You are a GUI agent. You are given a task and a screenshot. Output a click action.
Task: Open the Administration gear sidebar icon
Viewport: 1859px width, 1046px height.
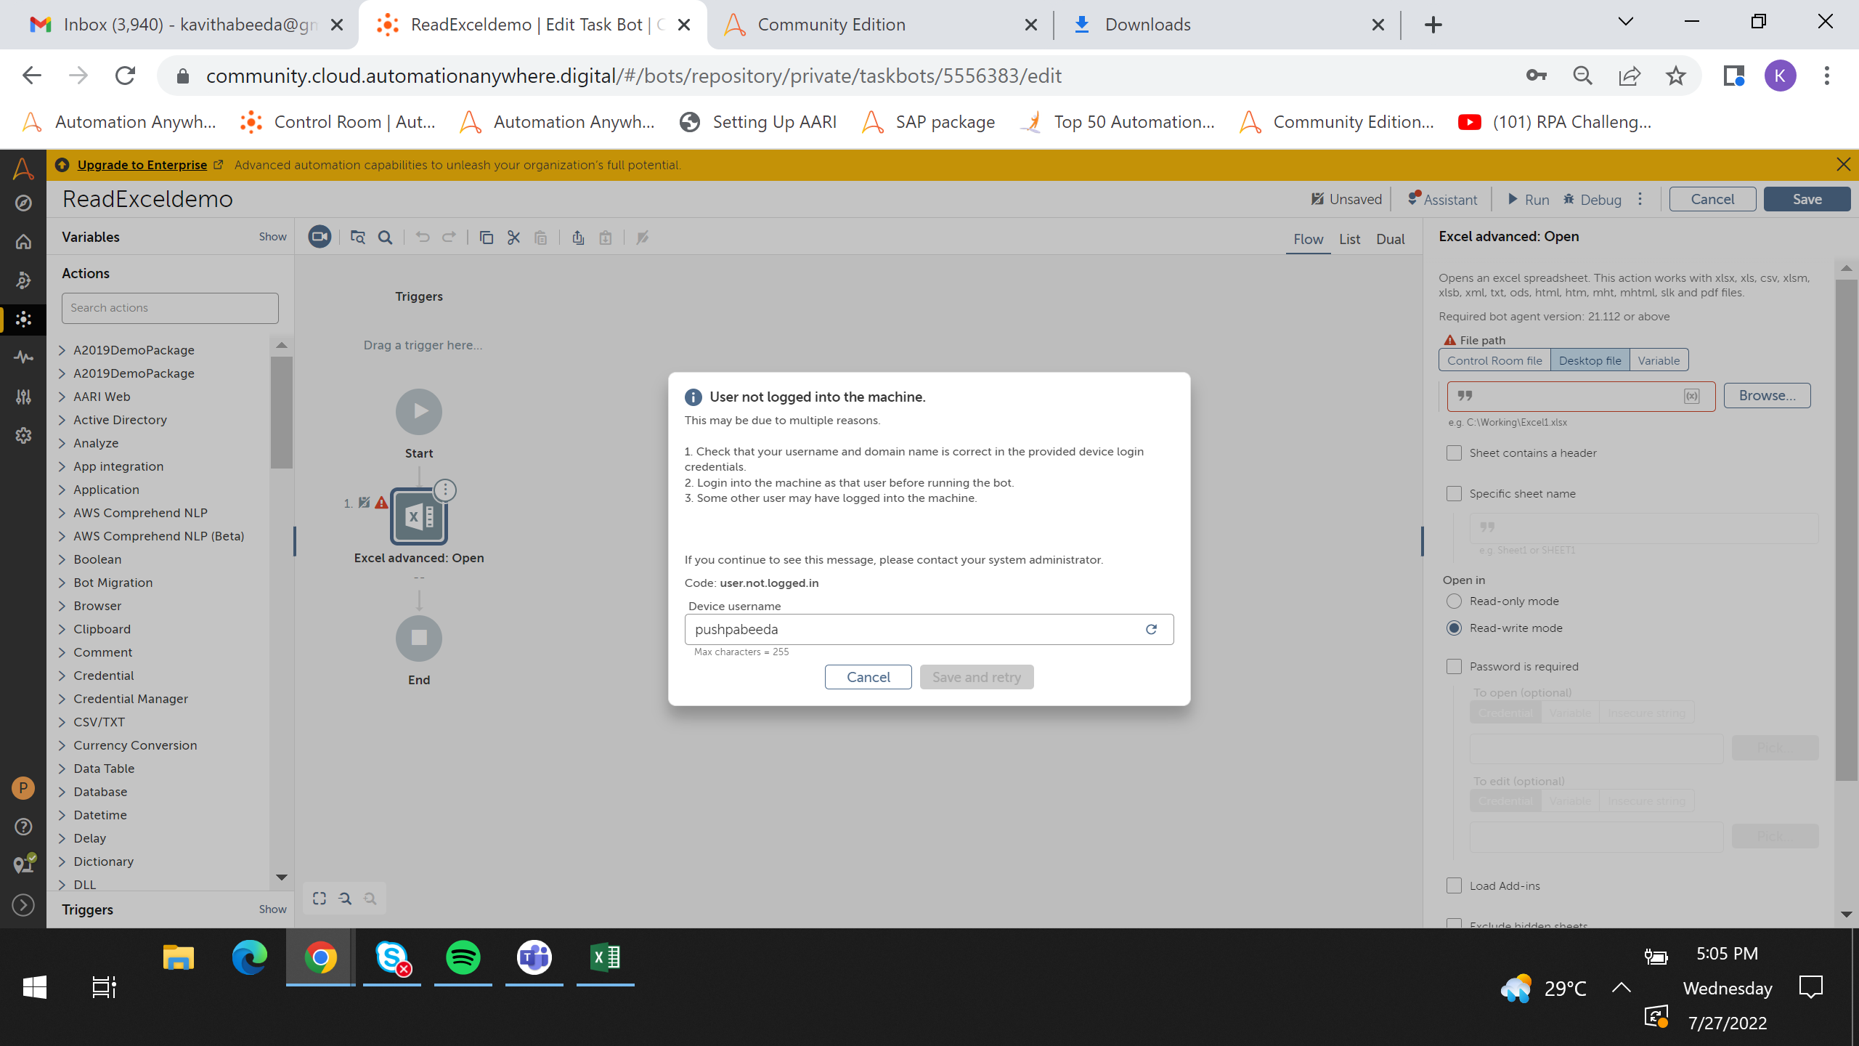click(x=23, y=435)
